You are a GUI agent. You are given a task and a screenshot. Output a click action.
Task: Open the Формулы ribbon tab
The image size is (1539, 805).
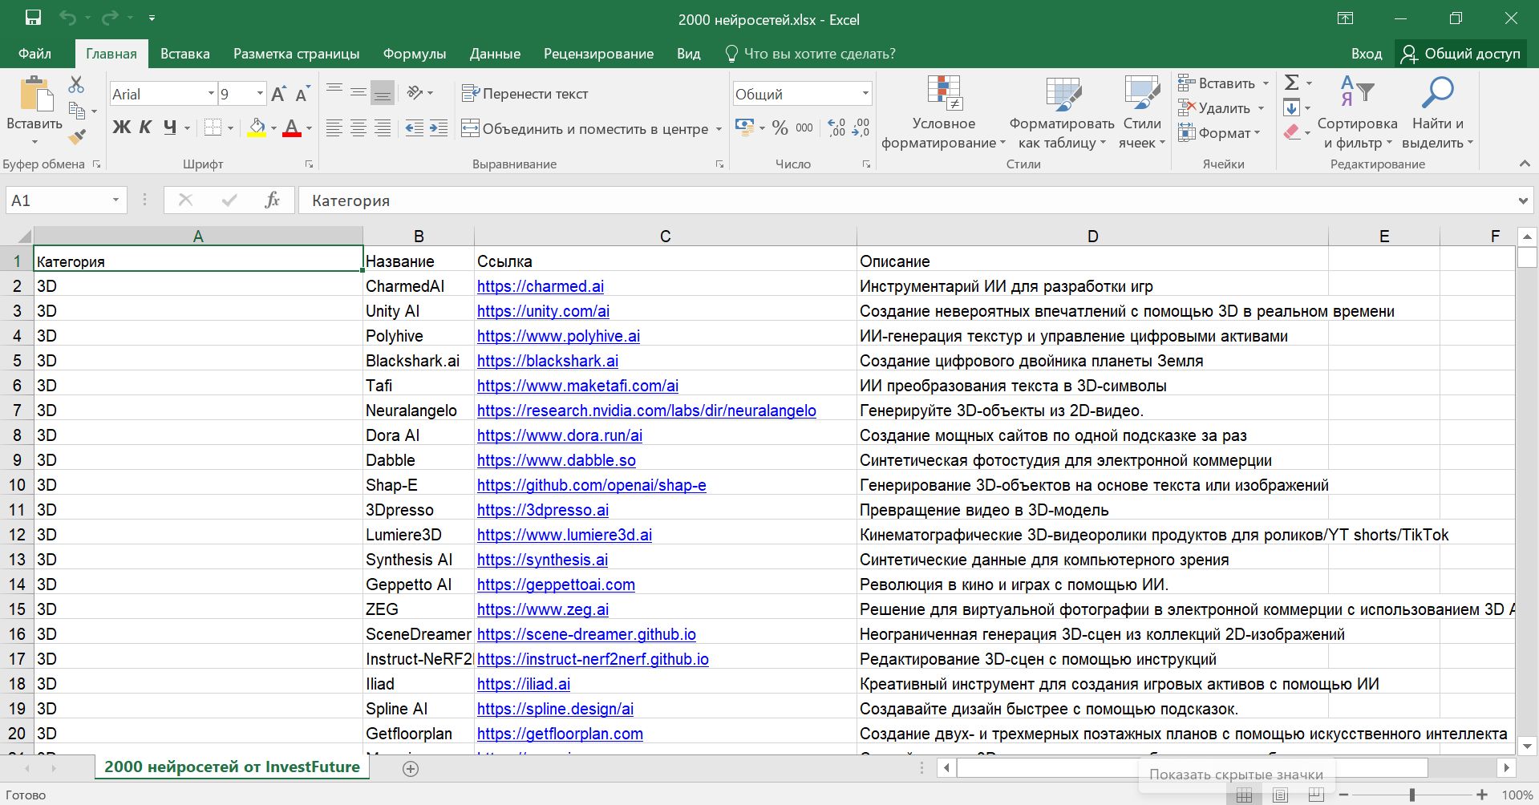(414, 54)
